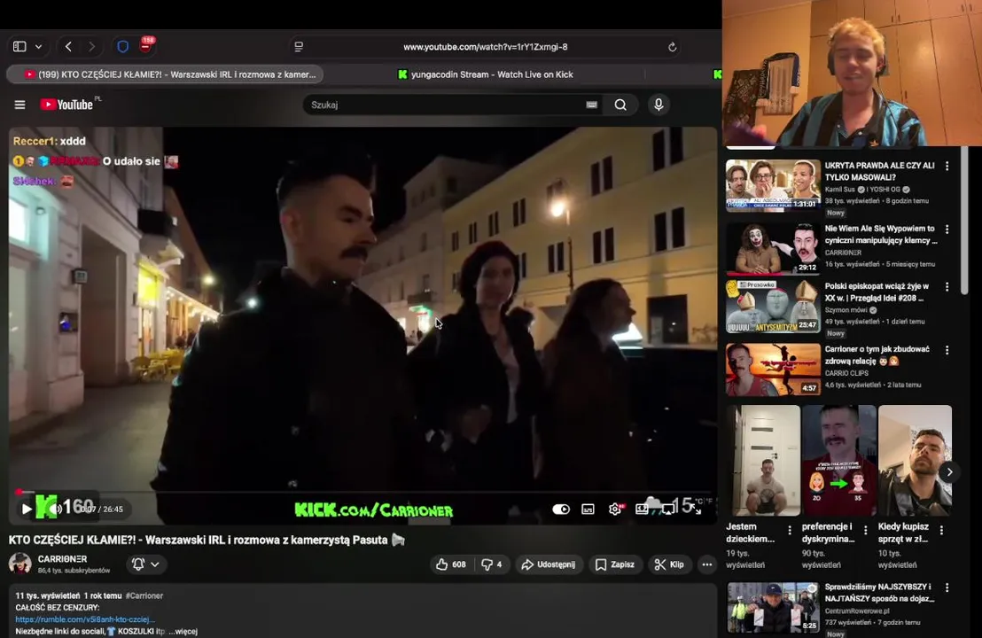Open Carrioner o tym jak zbudować video title

tap(877, 355)
